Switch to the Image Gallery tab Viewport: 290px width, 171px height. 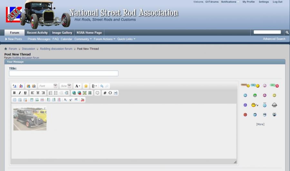[62, 33]
